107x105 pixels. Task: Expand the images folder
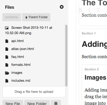click(x=17, y=73)
